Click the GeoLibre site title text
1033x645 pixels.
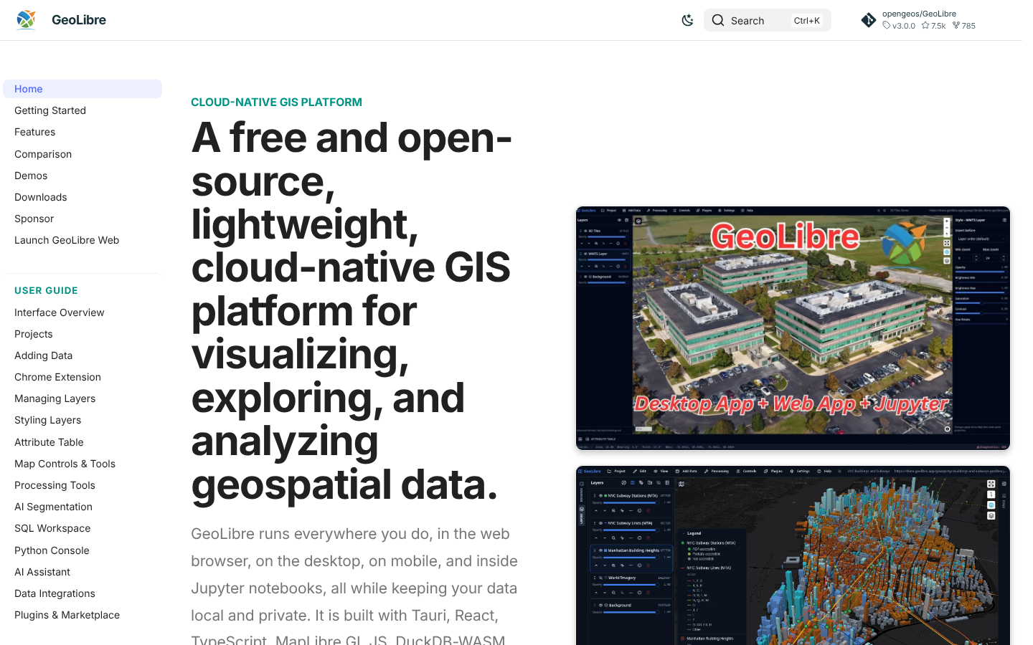coord(79,20)
